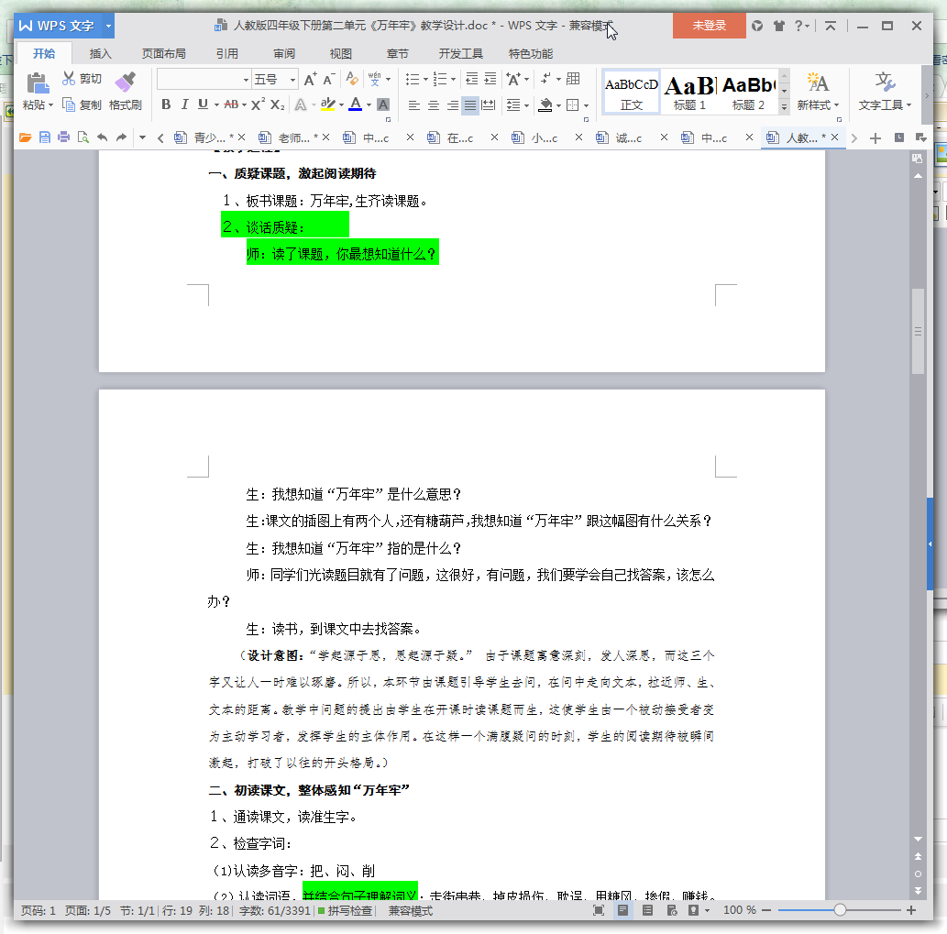
Task: Toggle italic formatting
Action: (185, 104)
